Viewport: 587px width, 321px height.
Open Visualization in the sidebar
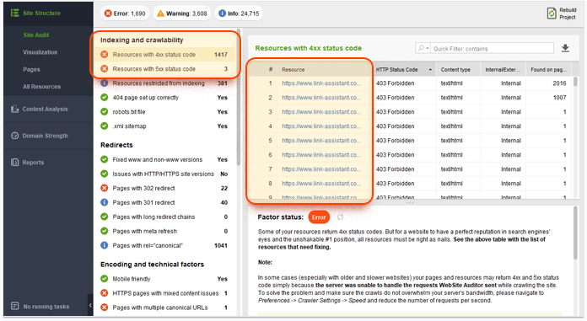coord(40,52)
